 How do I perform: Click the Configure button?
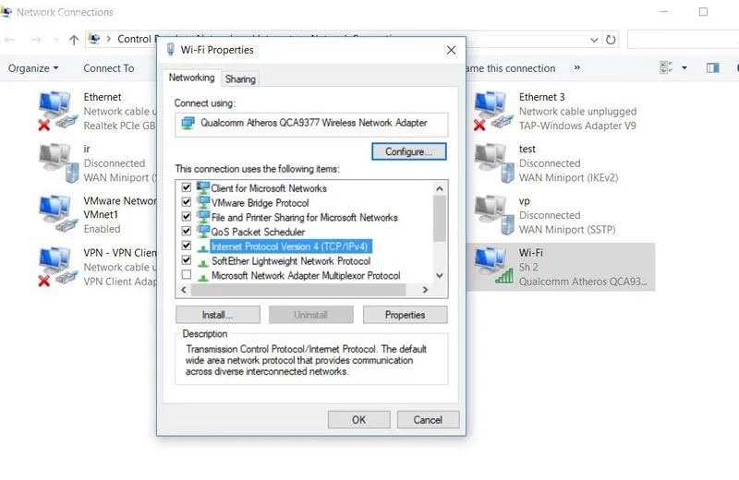(408, 151)
